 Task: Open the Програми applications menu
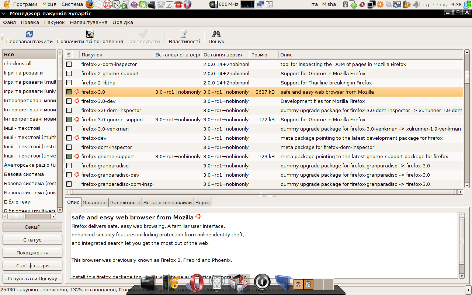25,4
